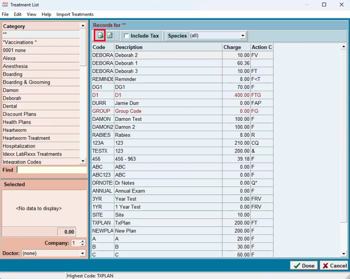The image size is (350, 279).
Task: Click the Find input field
Action: pos(52,170)
